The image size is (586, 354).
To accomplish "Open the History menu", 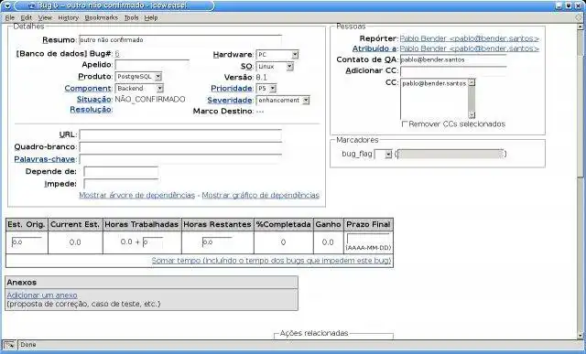I will click(x=69, y=17).
